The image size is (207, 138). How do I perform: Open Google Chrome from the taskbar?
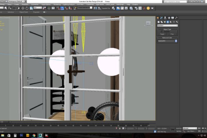[34, 135]
